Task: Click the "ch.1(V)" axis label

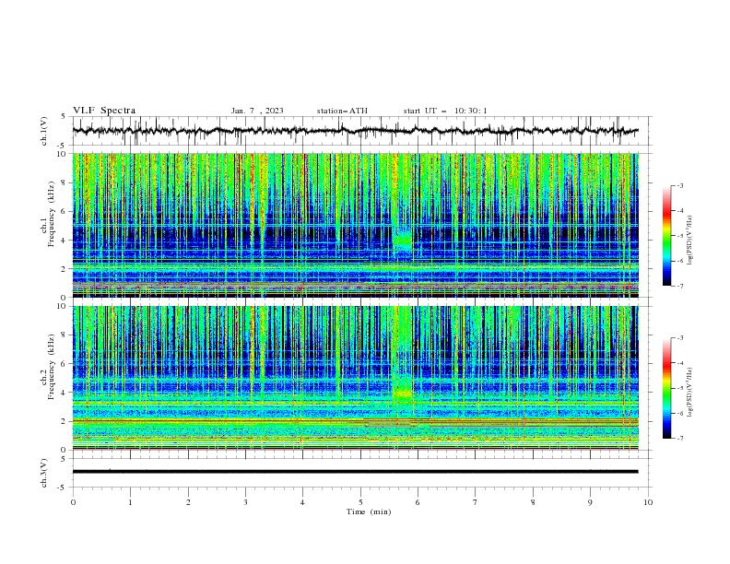Action: click(x=44, y=131)
